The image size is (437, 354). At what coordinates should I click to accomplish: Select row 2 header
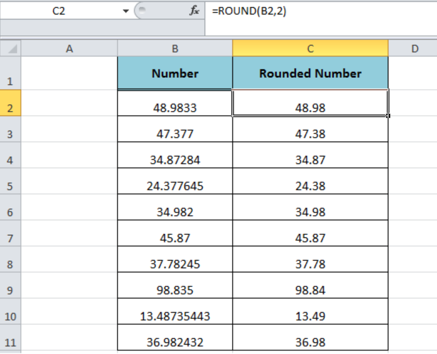point(10,103)
